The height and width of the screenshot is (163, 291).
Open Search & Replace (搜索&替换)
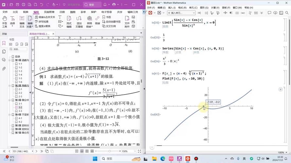point(43,26)
